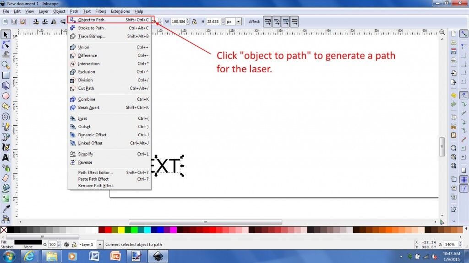Choose Object to Path menu entry
Screen dimensions: 469x263
[x=91, y=20]
